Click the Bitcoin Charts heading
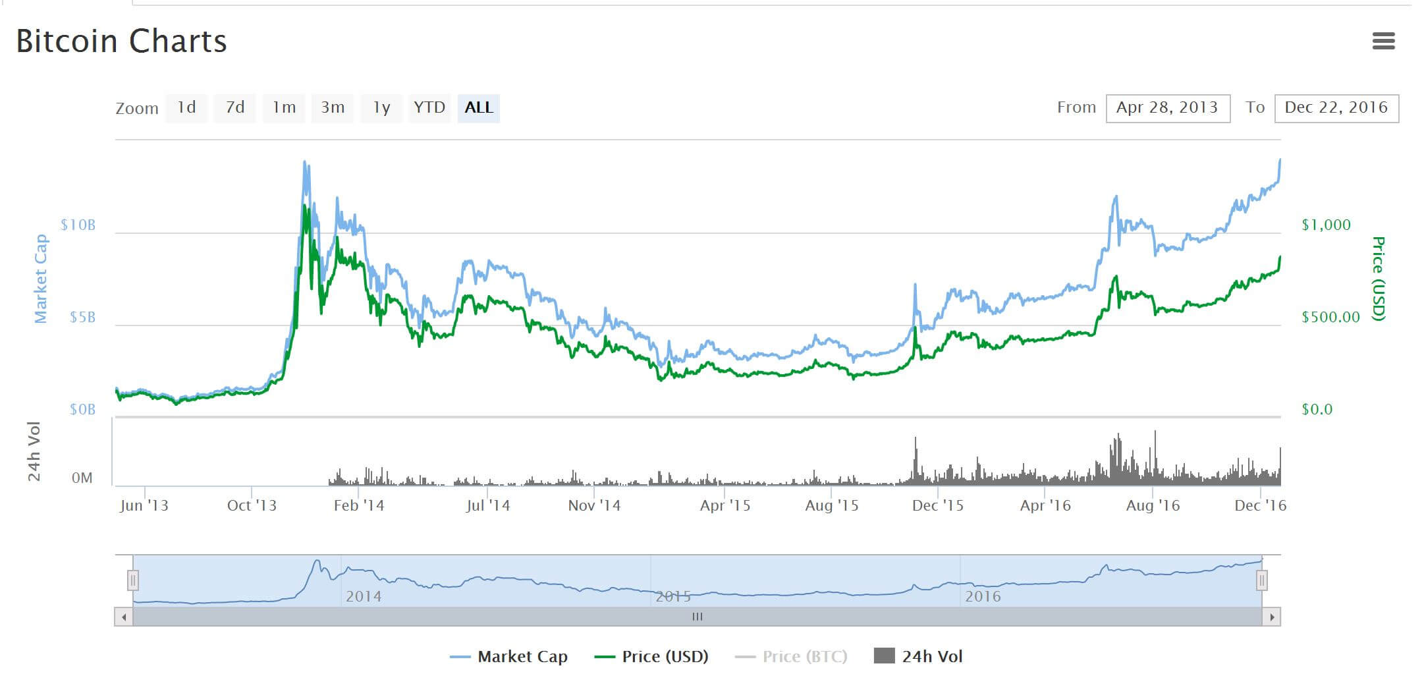The width and height of the screenshot is (1424, 674). (122, 41)
